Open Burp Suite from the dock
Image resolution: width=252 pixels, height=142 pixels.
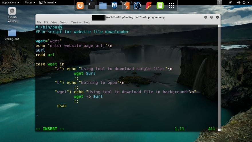coord(126,6)
